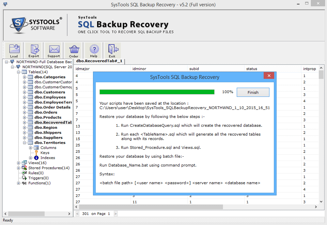Select dbo.Territories in the tree

tap(50, 143)
